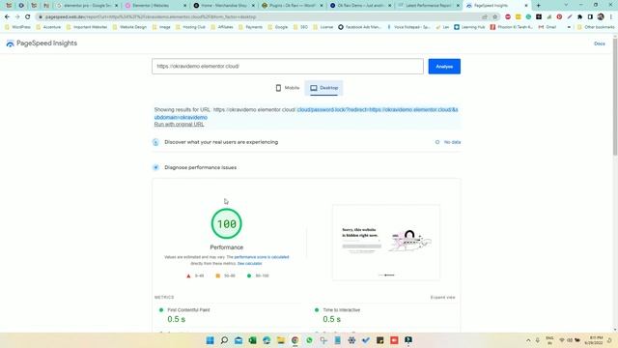
Task: Close the Elementor | Websites tab
Action: pyautogui.click(x=185, y=6)
